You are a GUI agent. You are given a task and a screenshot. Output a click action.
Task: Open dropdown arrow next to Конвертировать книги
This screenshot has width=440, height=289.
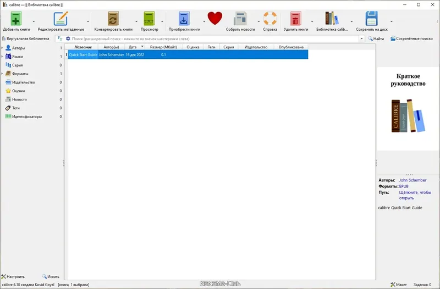[136, 21]
